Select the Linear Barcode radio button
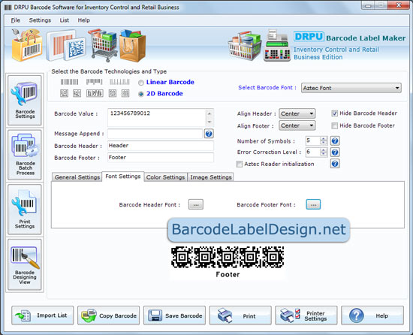 click(x=141, y=83)
